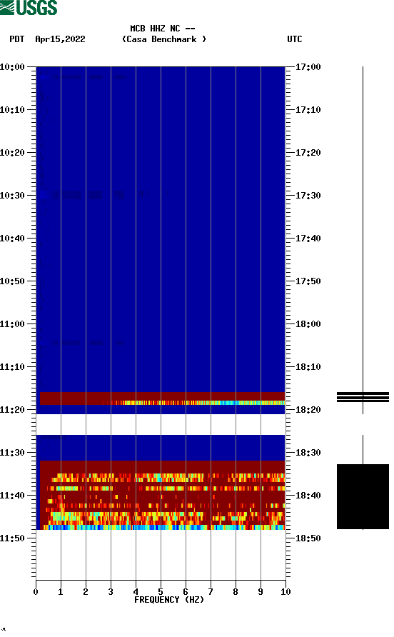Click frequency axis tick label '2'

point(86,591)
